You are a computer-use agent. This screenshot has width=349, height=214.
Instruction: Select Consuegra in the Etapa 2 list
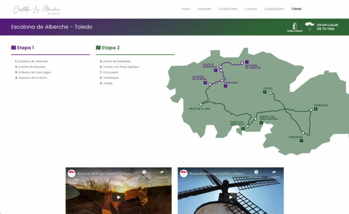point(110,73)
